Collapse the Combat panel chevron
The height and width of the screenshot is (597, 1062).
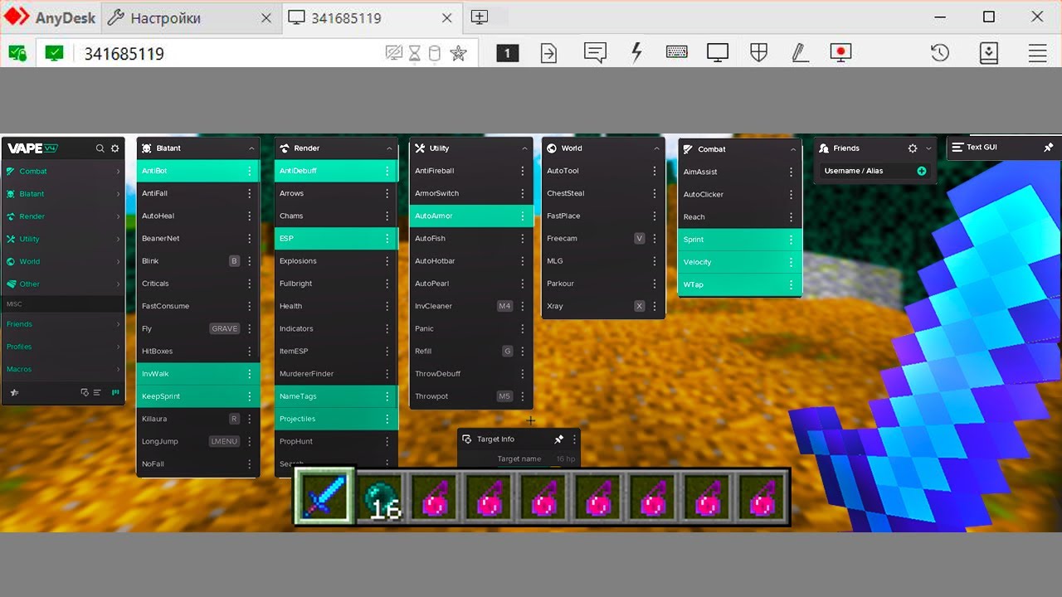[x=793, y=149]
